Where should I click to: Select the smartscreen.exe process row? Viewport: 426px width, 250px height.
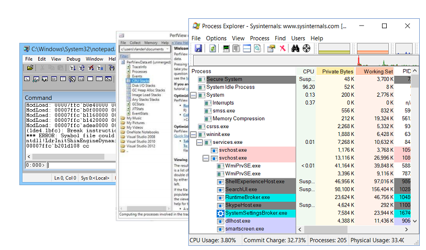(243, 229)
